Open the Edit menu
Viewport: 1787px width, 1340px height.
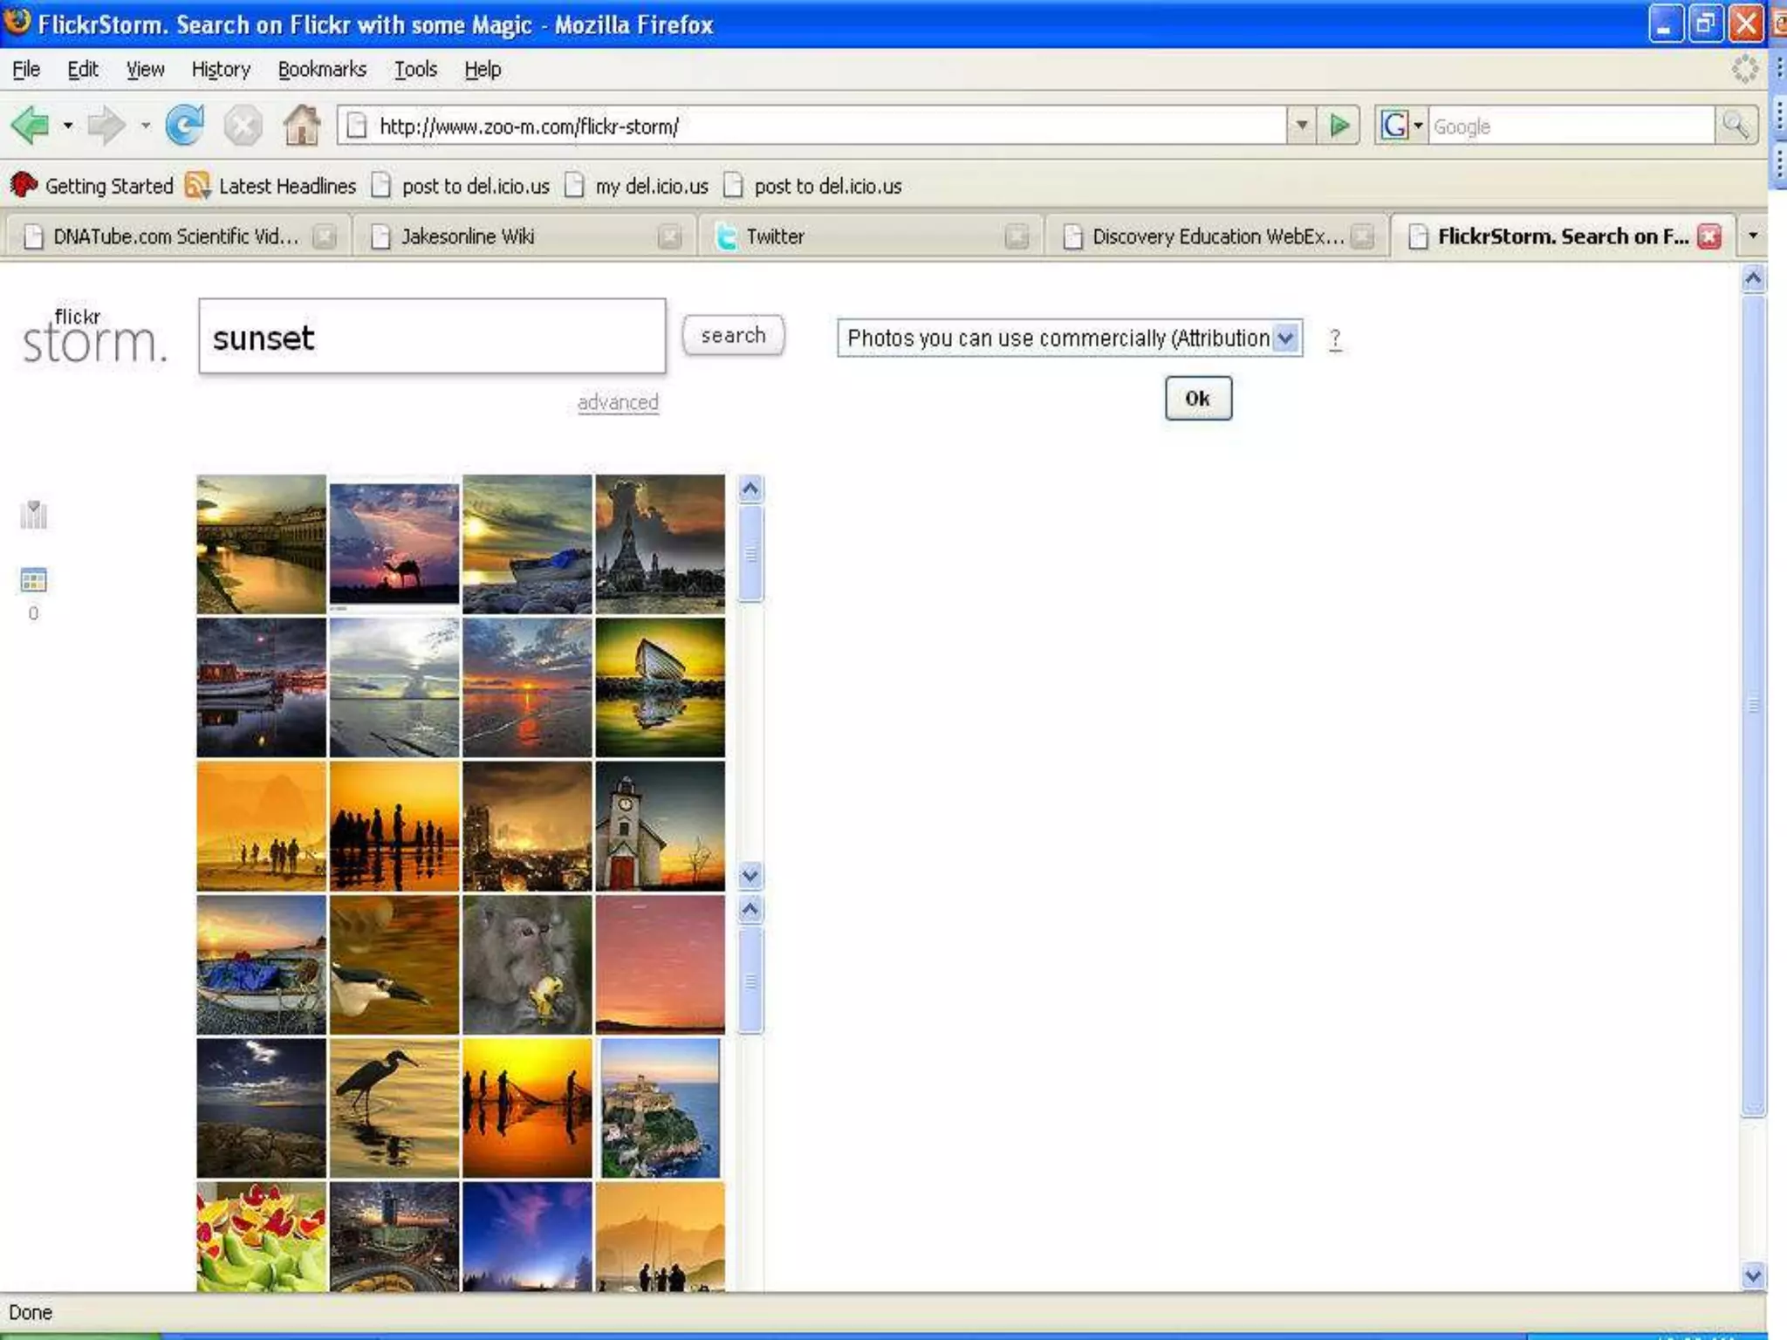(83, 70)
